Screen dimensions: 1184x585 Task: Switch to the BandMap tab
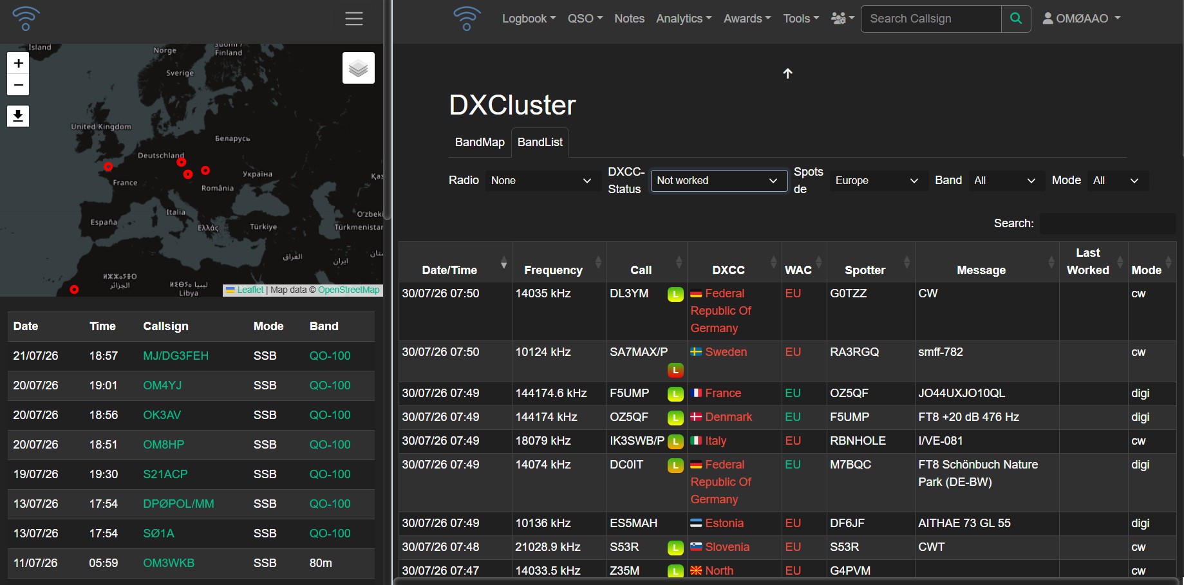(480, 142)
